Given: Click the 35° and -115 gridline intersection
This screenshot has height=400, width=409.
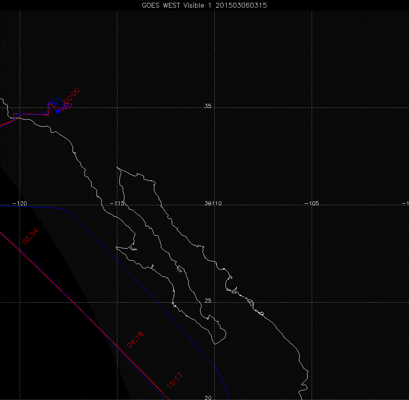Looking at the screenshot, I should click(x=118, y=108).
